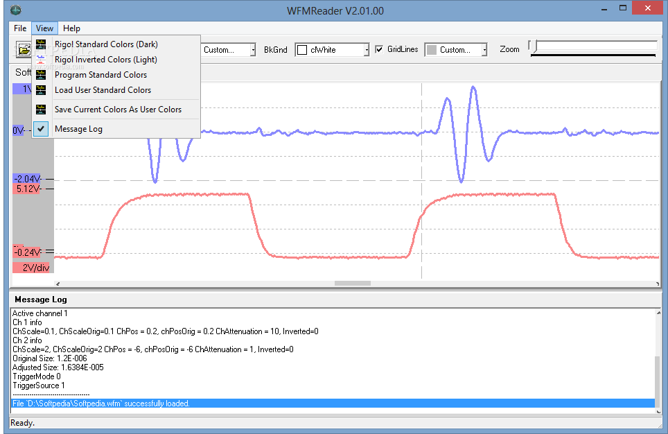Click the horizontal waveform scrollbar thumb
668x434 pixels.
[352, 284]
